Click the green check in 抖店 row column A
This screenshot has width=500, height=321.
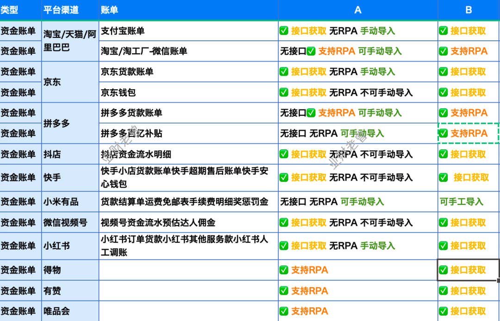pyautogui.click(x=284, y=154)
